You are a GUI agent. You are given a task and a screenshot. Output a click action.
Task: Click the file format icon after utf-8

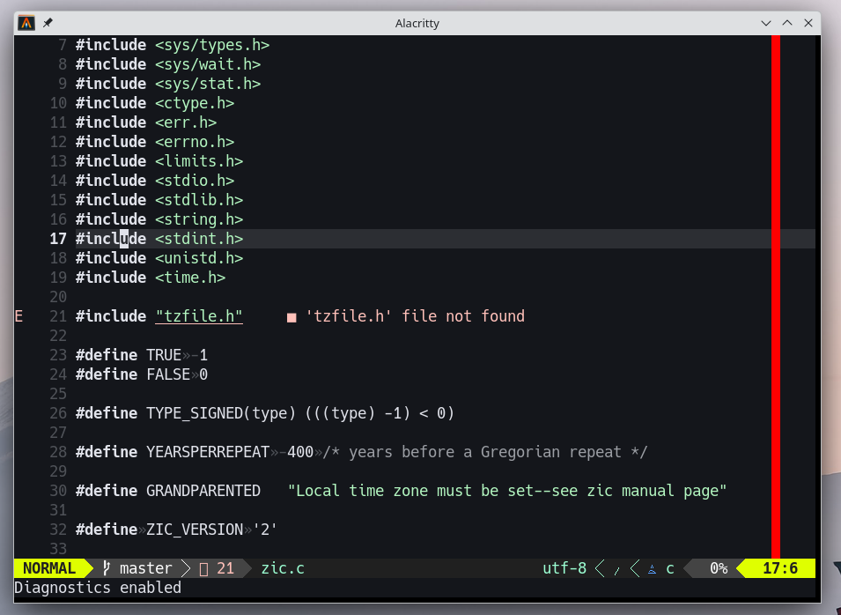click(x=616, y=569)
